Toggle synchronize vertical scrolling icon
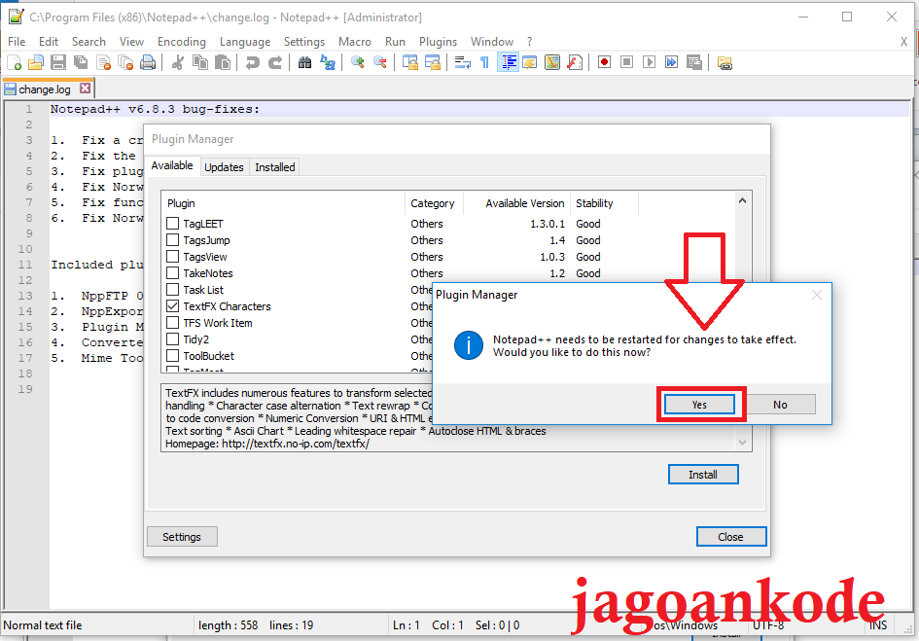This screenshot has height=641, width=919. tap(409, 62)
